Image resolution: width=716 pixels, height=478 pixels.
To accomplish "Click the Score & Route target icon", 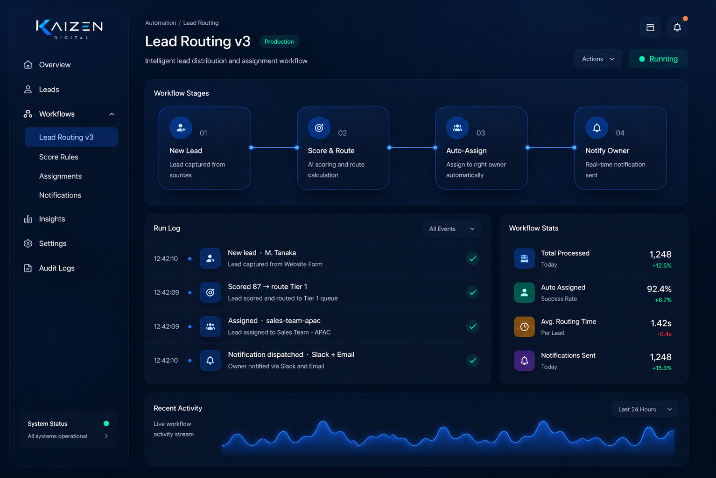I will tap(319, 128).
